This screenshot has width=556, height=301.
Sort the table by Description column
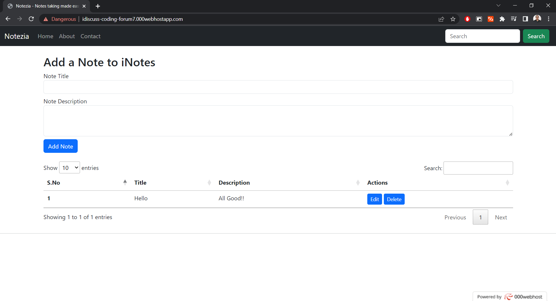(234, 182)
